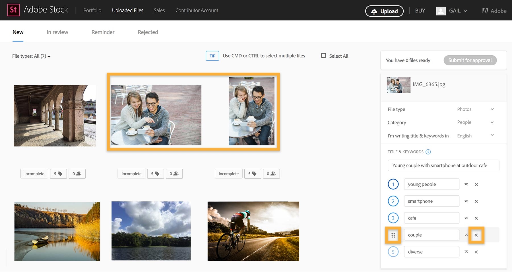This screenshot has width=512, height=272.
Task: Enable the Select All checkbox
Action: (323, 56)
